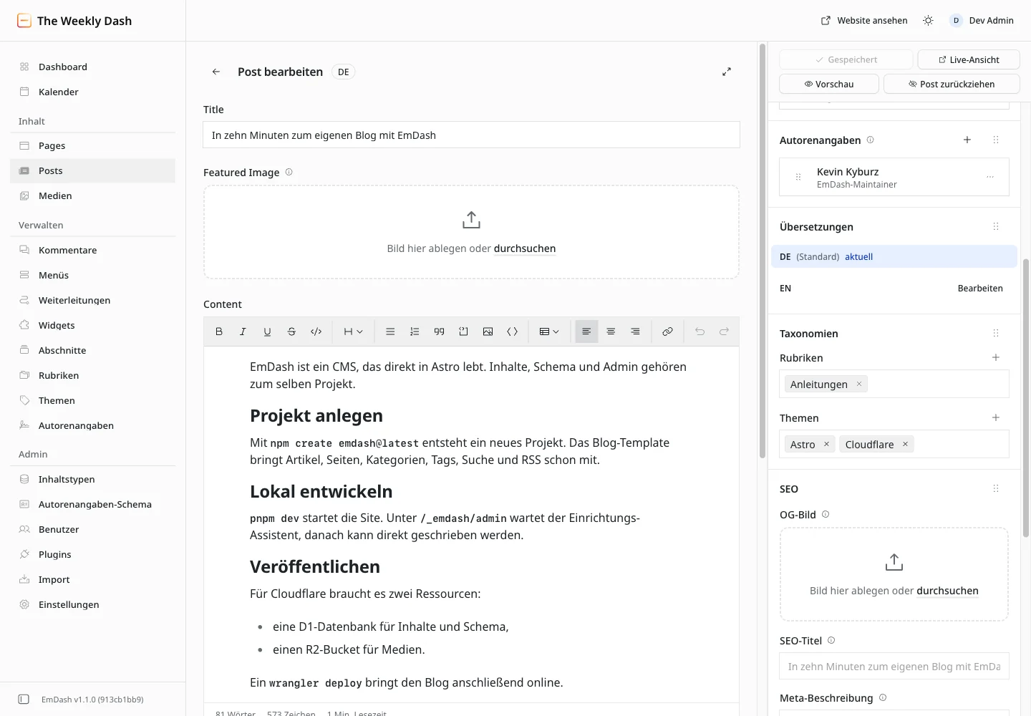1031x716 pixels.
Task: Click the Vorschau button
Action: click(829, 84)
